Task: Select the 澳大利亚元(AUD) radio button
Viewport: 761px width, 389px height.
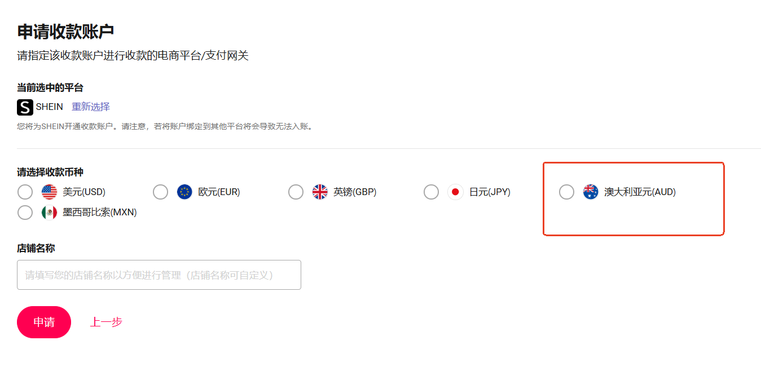Action: coord(566,192)
